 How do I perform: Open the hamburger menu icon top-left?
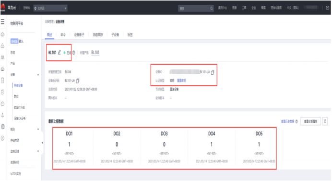(2, 22)
